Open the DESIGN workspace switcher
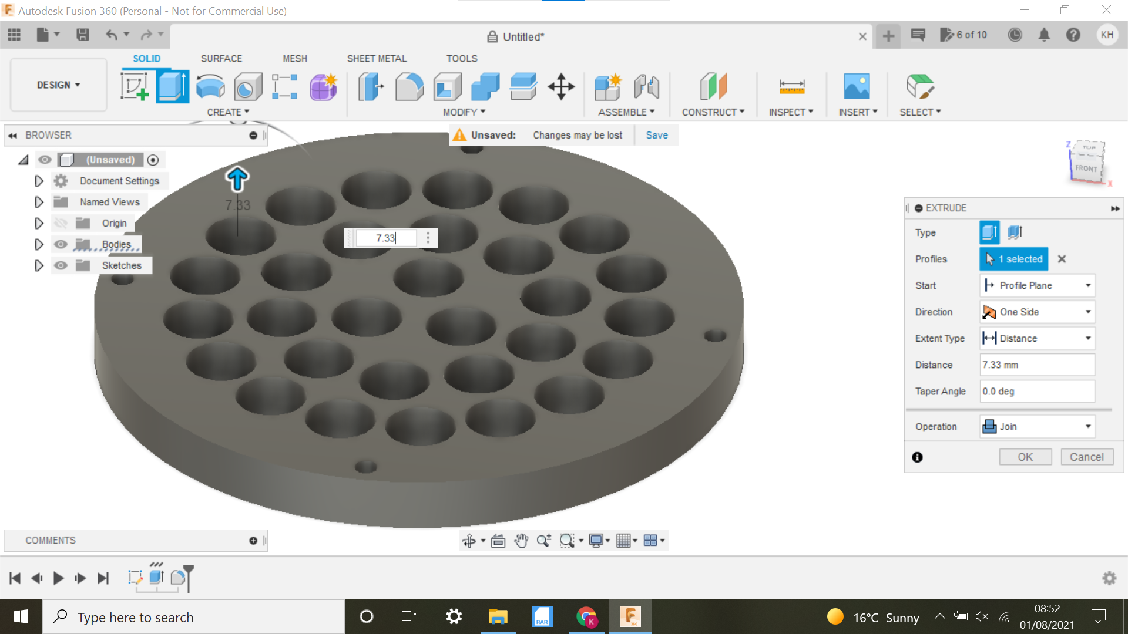This screenshot has width=1128, height=634. tap(58, 85)
